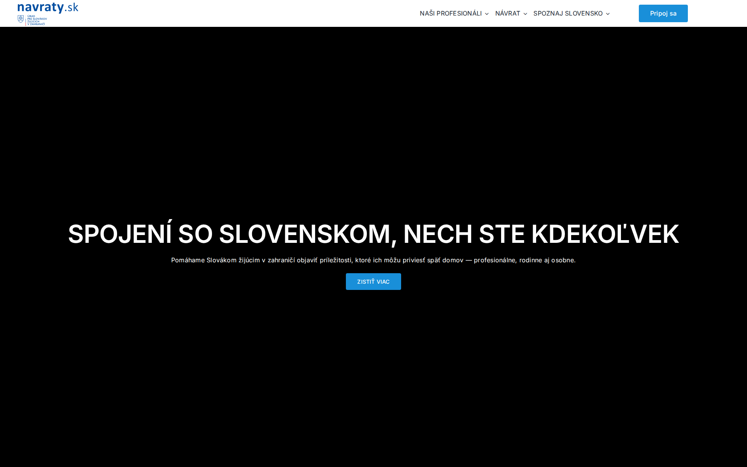Expand the chevron next to SPOZNAJ SLOVENSKO
The height and width of the screenshot is (467, 747).
(608, 14)
